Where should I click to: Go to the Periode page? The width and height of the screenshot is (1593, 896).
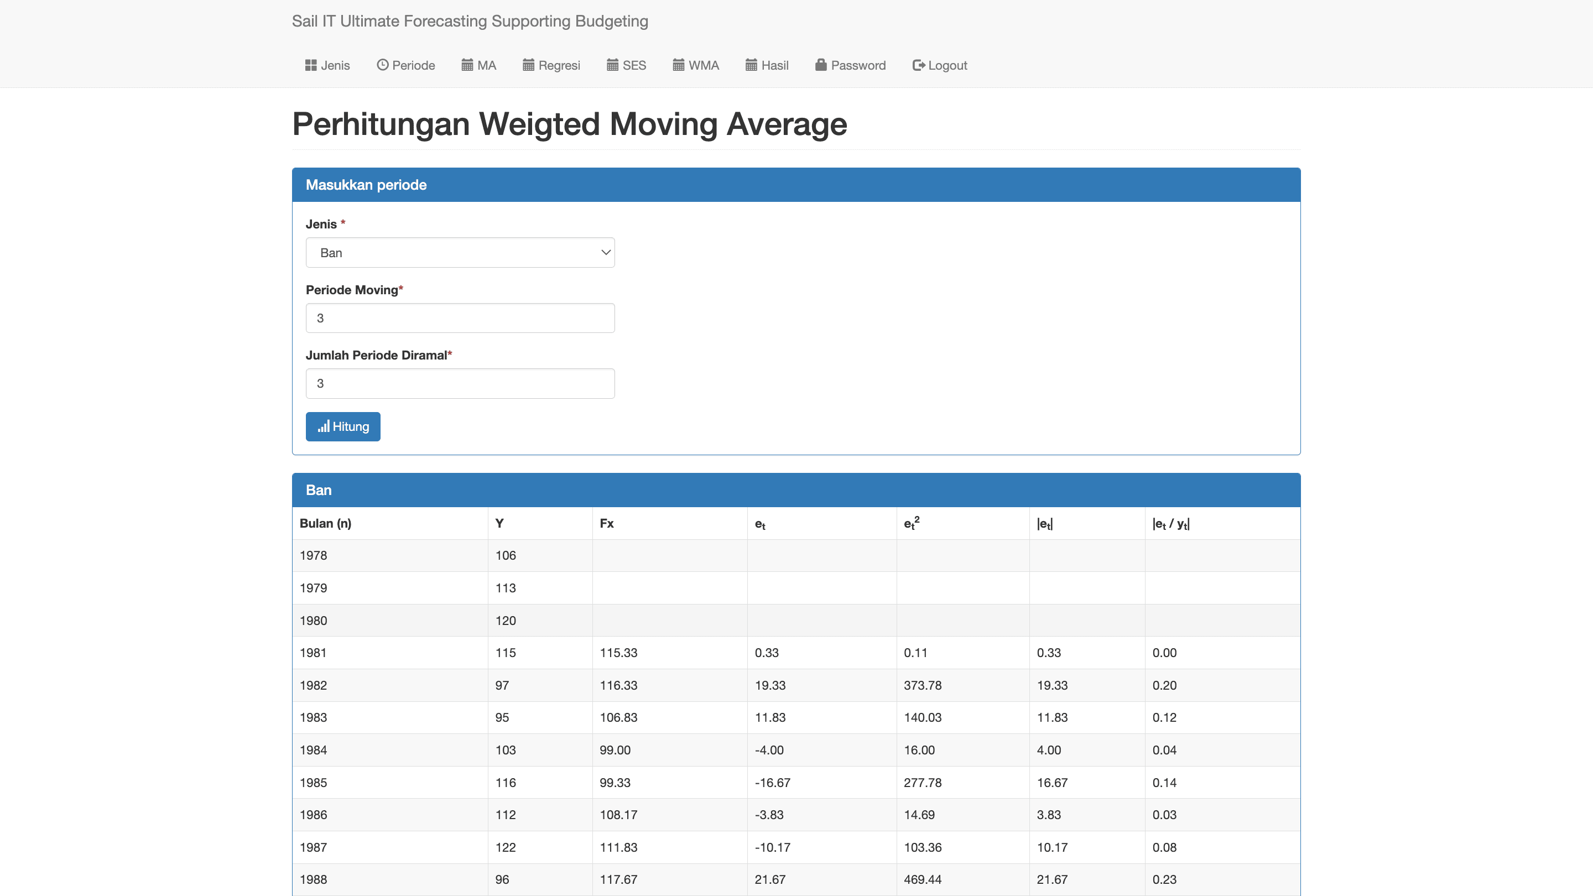pos(405,66)
